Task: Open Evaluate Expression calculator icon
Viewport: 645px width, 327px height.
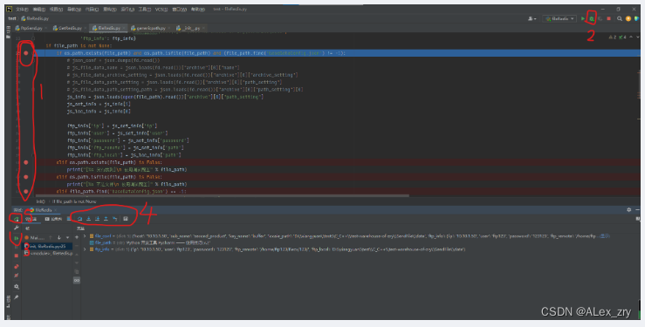Action: (126, 219)
